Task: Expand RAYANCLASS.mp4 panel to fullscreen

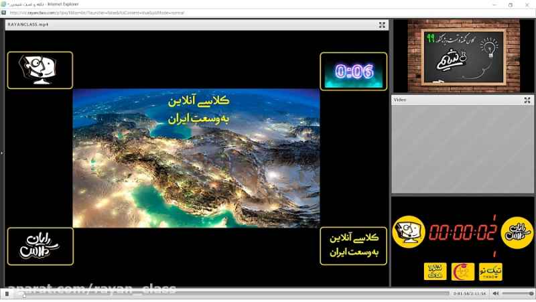Action: [x=382, y=25]
